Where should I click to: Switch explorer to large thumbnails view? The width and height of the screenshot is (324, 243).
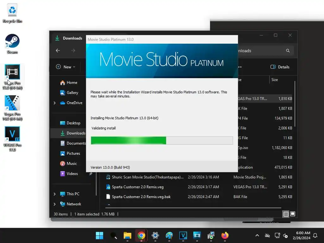point(293,214)
